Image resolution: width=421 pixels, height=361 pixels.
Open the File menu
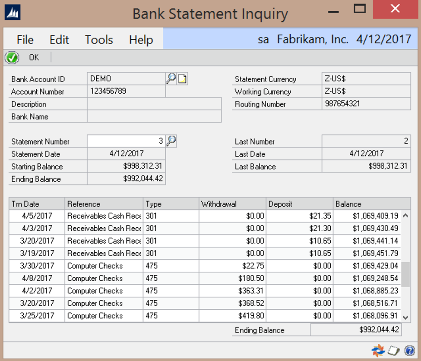point(25,40)
